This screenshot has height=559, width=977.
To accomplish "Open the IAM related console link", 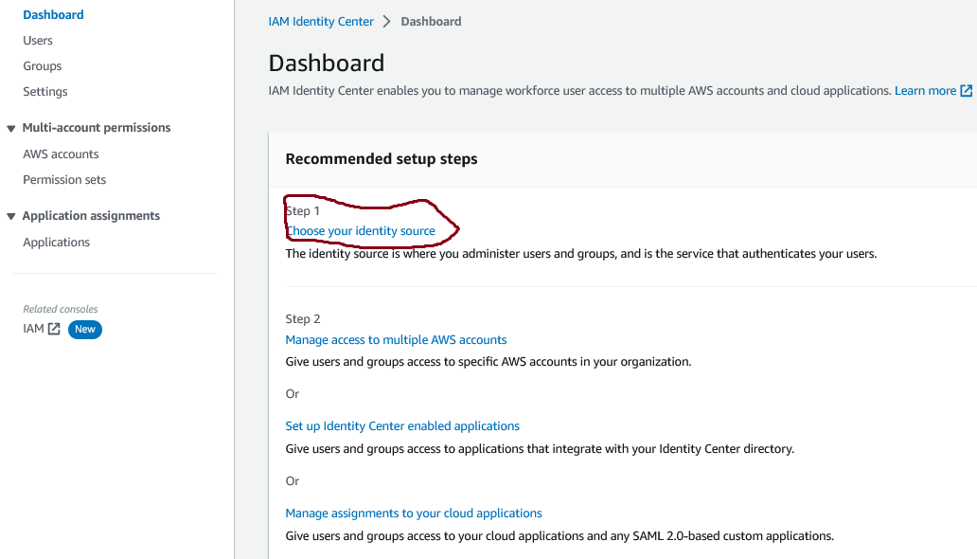I will (33, 329).
